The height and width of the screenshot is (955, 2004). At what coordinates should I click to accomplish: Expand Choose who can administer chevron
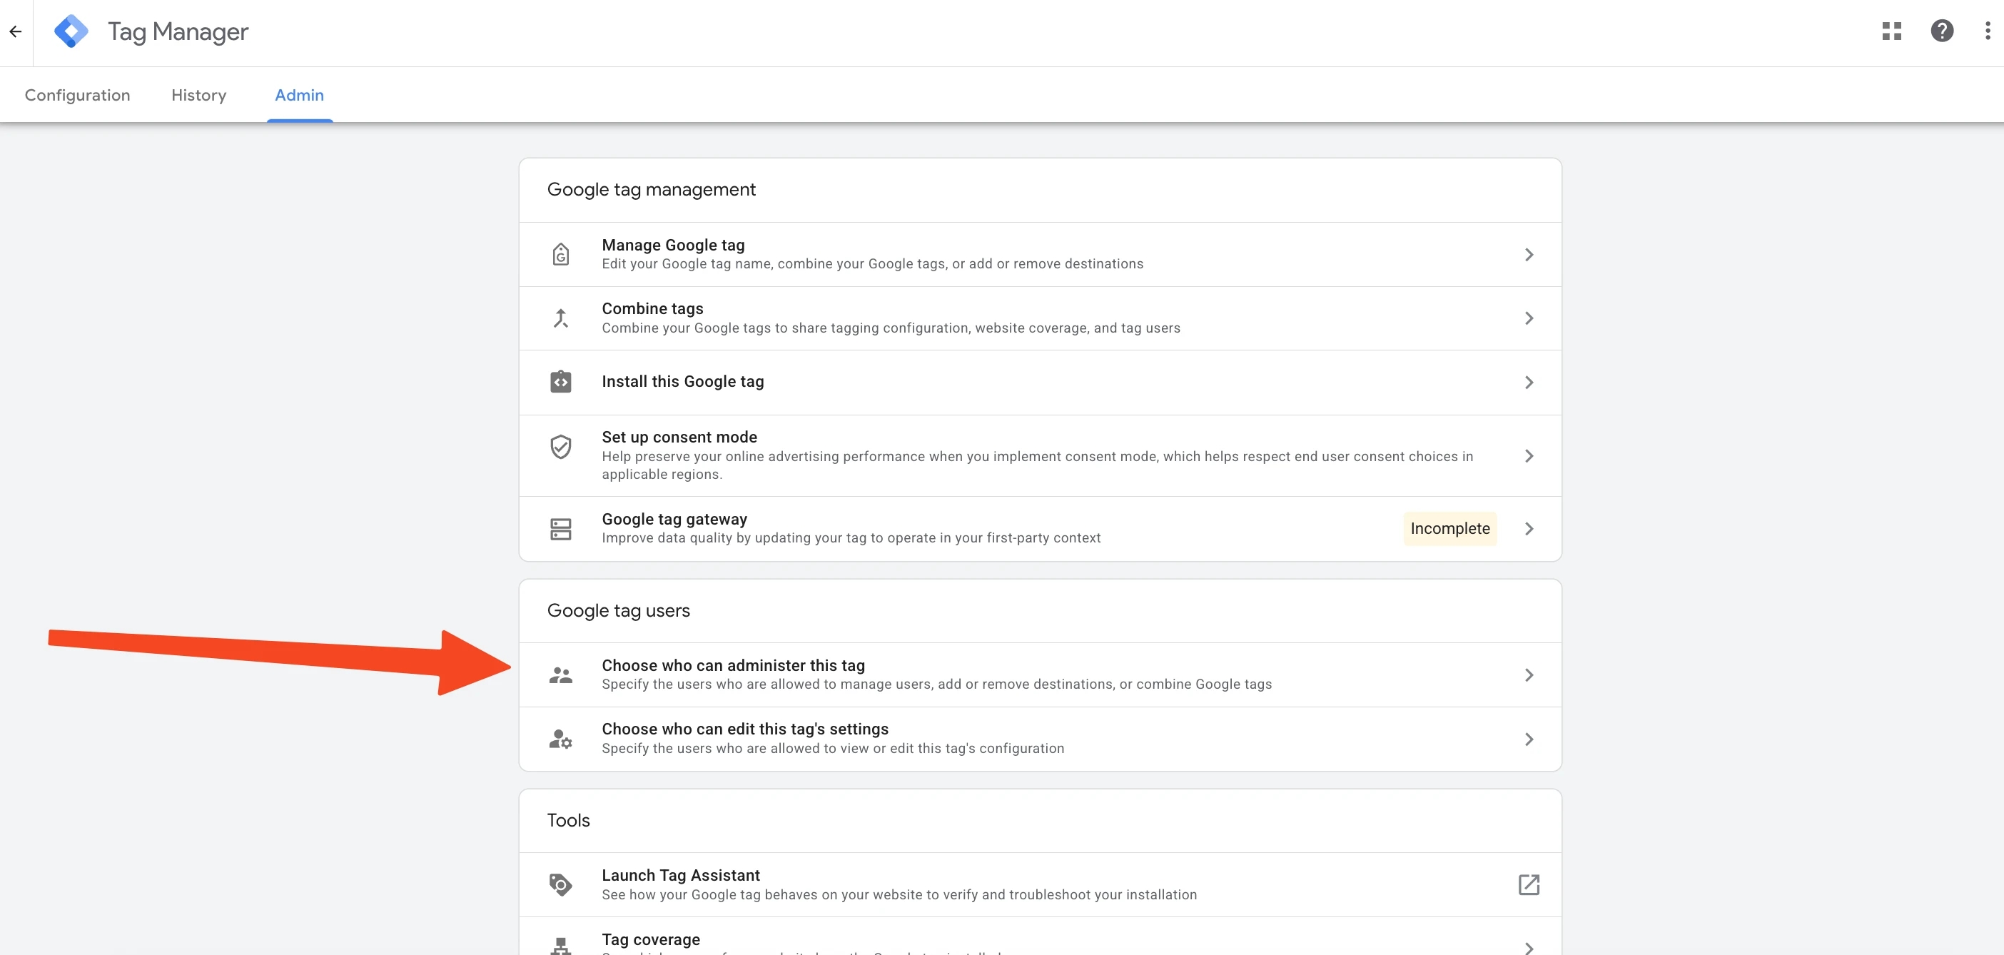pyautogui.click(x=1529, y=674)
